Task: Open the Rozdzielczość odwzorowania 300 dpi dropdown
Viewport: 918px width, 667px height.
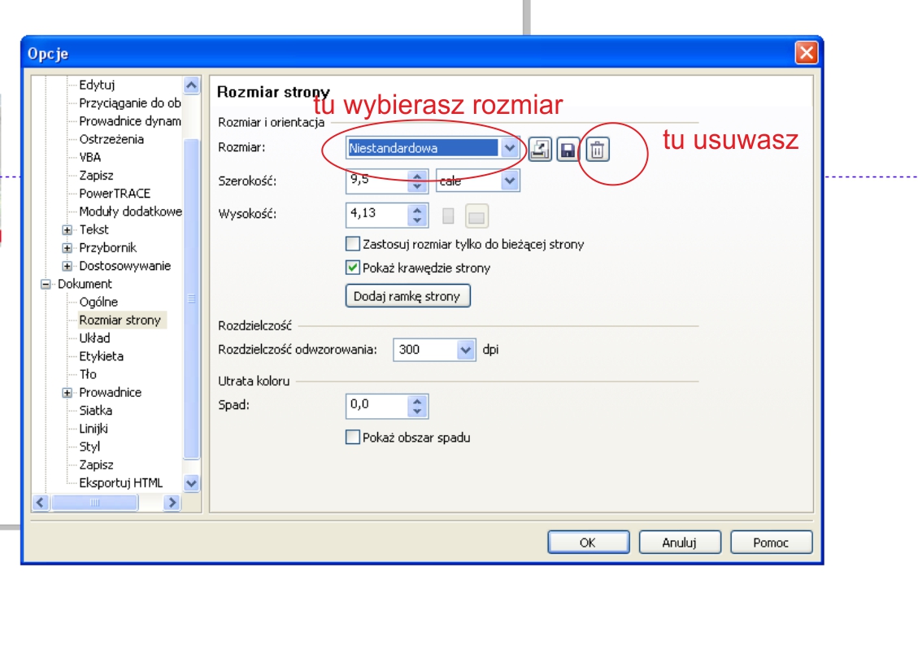Action: (465, 351)
